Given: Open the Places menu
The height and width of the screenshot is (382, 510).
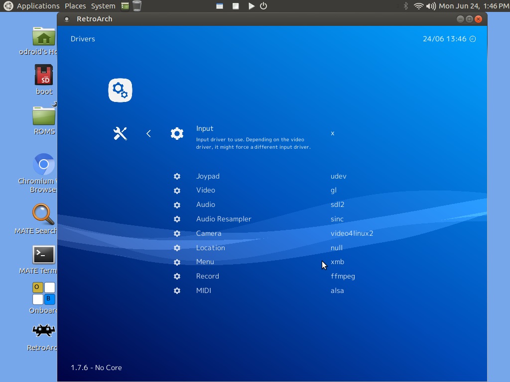Looking at the screenshot, I should click(75, 6).
